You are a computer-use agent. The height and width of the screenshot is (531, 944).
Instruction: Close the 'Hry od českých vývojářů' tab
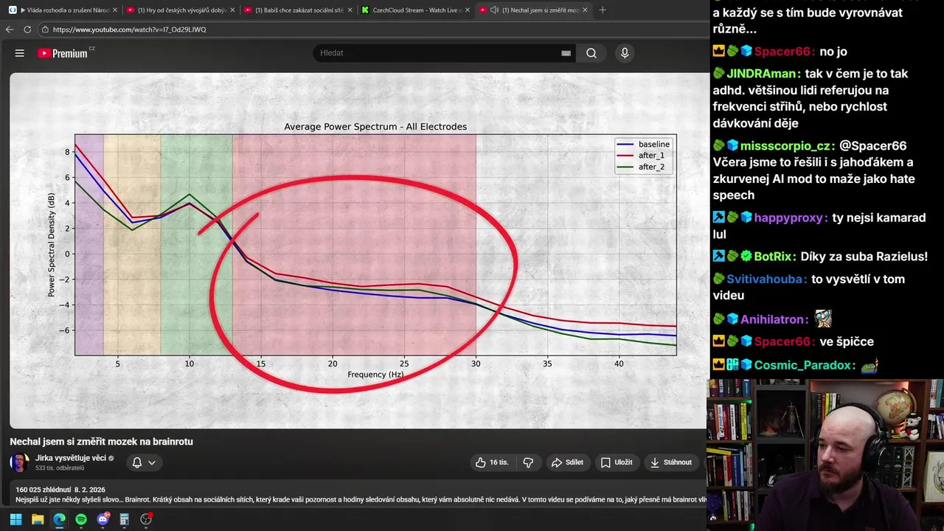[232, 10]
